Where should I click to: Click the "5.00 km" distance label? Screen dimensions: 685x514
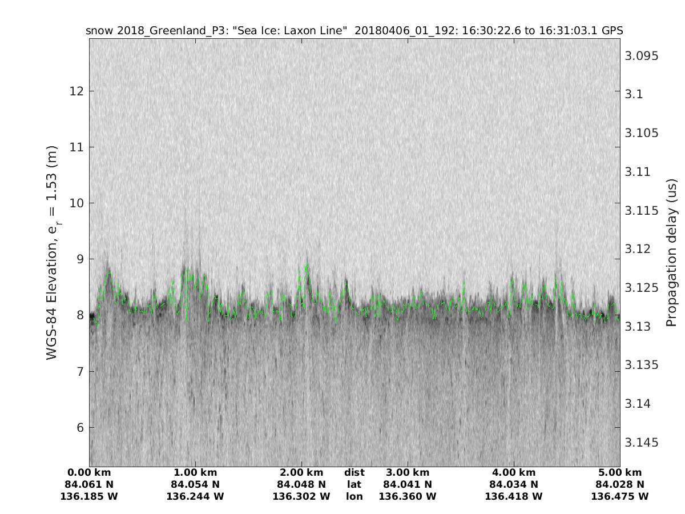tap(620, 473)
